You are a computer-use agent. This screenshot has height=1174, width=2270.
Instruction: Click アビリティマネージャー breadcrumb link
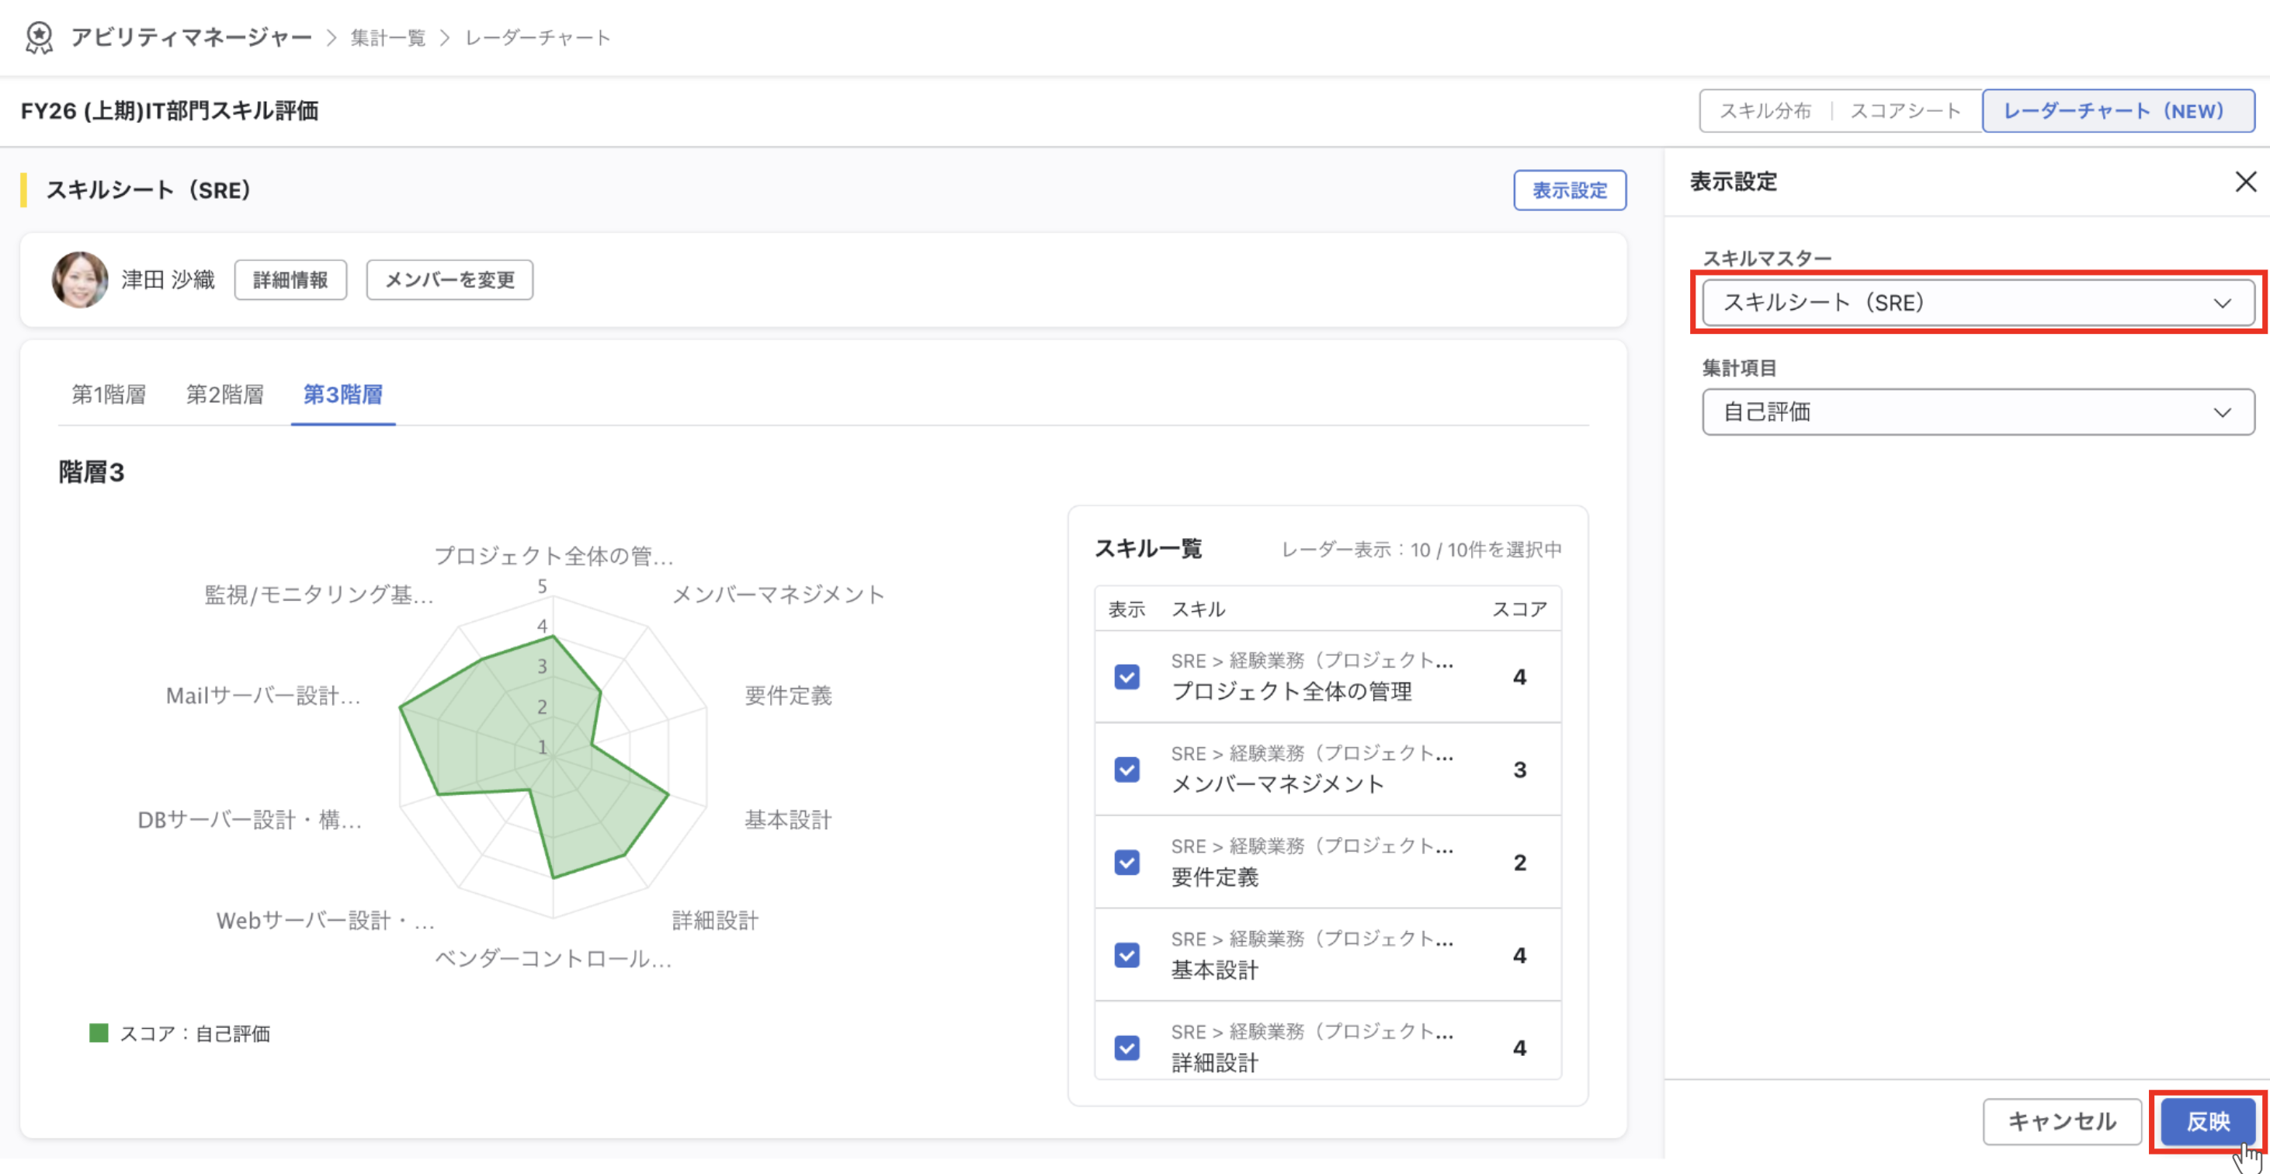(191, 38)
